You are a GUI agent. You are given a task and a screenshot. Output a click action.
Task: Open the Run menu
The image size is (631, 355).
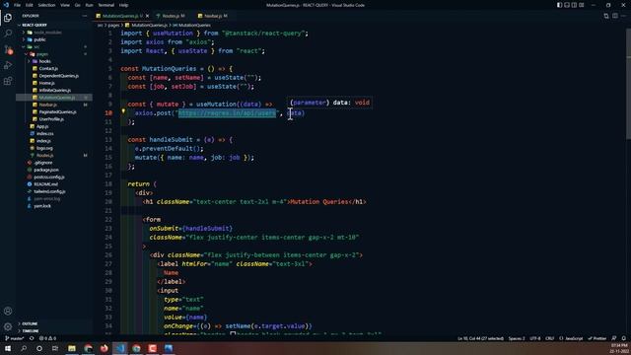[x=89, y=5]
